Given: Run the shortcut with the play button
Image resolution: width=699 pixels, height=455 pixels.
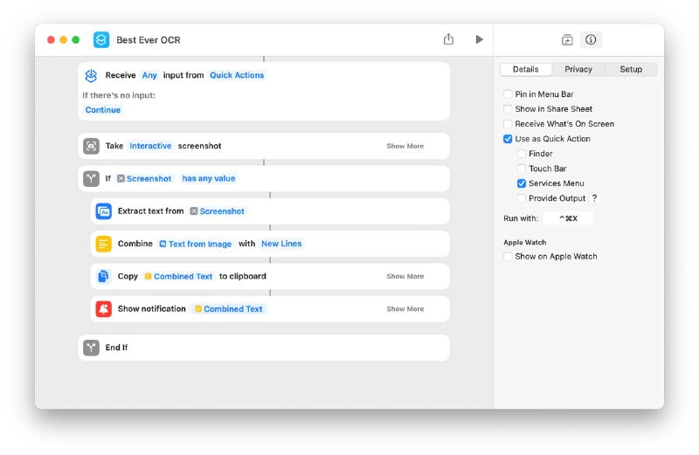Looking at the screenshot, I should (x=479, y=39).
